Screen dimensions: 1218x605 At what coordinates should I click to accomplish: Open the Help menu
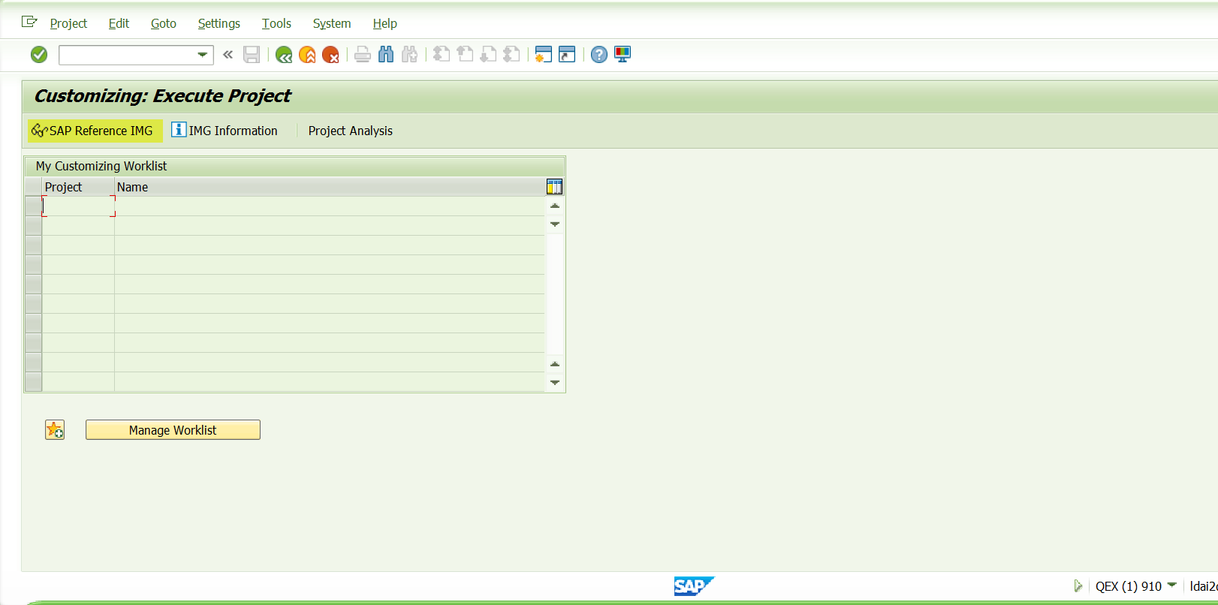(x=385, y=23)
